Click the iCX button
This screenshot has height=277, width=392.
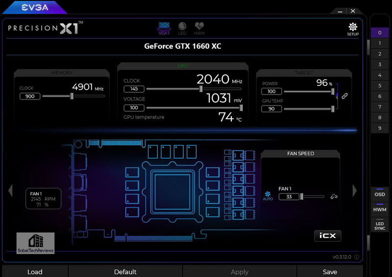point(327,235)
